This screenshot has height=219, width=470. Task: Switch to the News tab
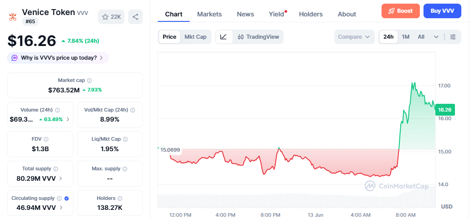click(x=246, y=14)
